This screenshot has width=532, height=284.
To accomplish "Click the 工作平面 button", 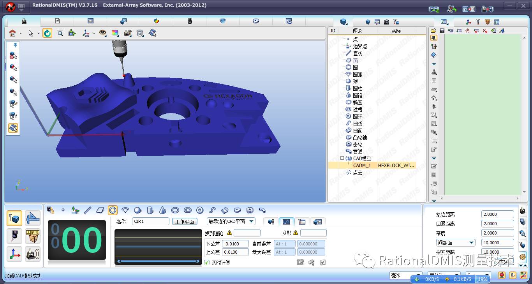I will tap(185, 221).
